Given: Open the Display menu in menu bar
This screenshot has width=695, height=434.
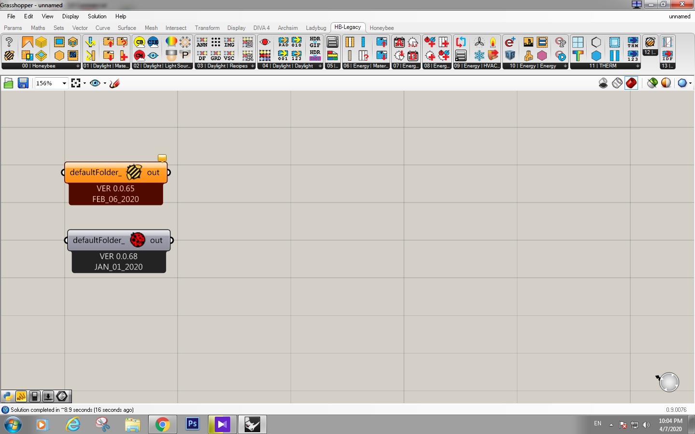Looking at the screenshot, I should tap(70, 16).
